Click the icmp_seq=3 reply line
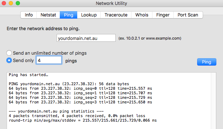The height and width of the screenshot is (129, 223). pyautogui.click(x=80, y=102)
